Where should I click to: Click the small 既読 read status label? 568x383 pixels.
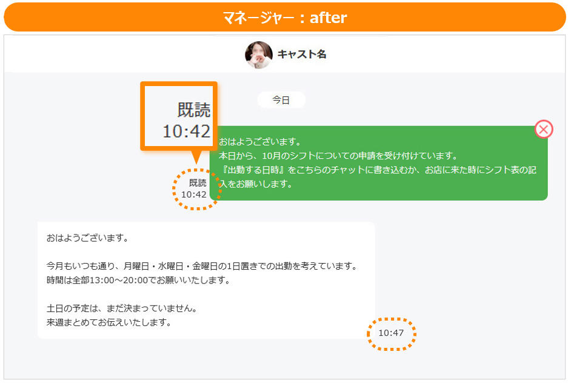click(198, 182)
